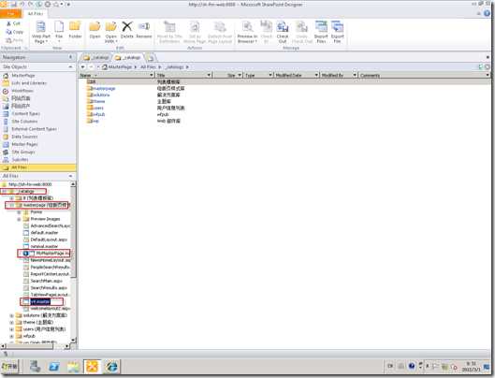Collapse the All Files tree section

click(x=70, y=176)
